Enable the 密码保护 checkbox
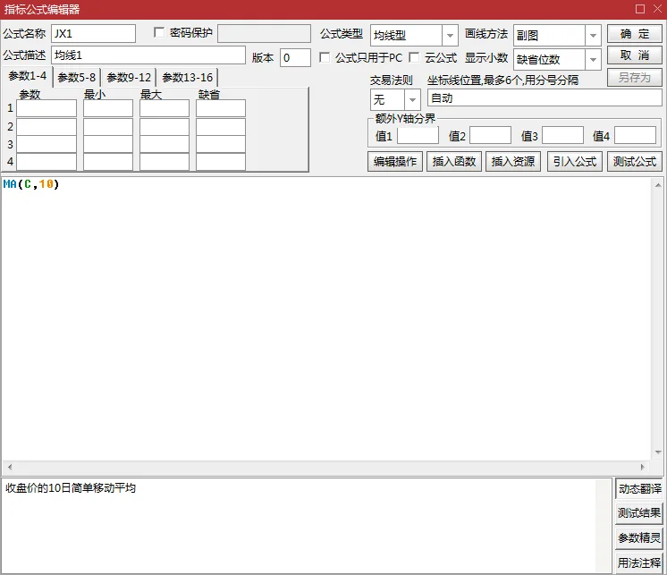This screenshot has height=575, width=667. point(159,33)
